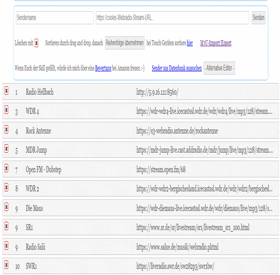Delete the WDR 4 station
This screenshot has width=280, height=275.
(x=6, y=110)
